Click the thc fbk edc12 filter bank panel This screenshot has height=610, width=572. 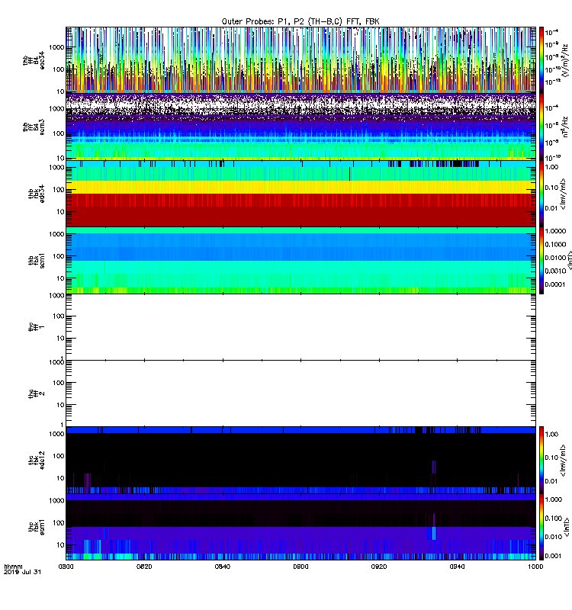coord(300,461)
